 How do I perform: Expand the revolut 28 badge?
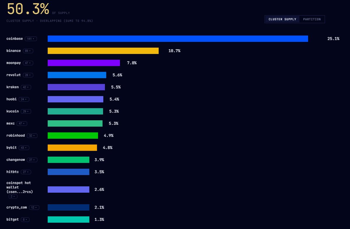tap(28, 75)
